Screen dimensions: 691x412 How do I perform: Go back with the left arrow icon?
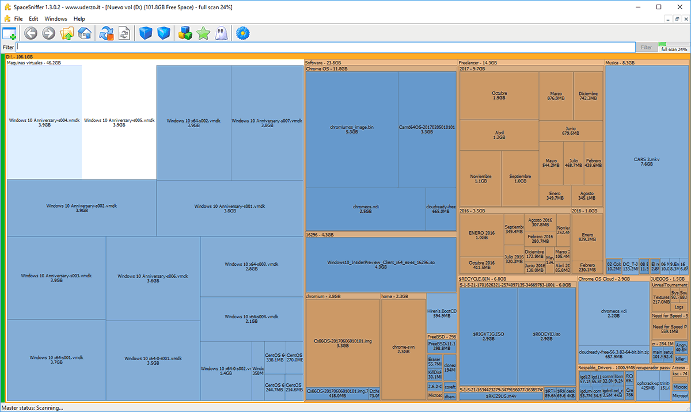(31, 33)
